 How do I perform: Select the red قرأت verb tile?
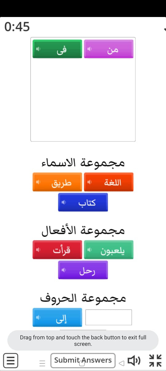57,249
